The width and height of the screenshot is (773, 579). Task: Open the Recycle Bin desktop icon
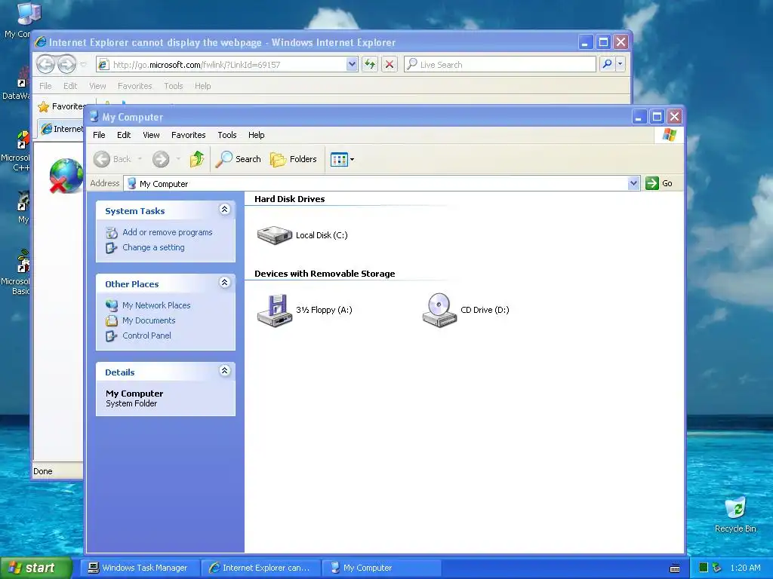pos(735,514)
